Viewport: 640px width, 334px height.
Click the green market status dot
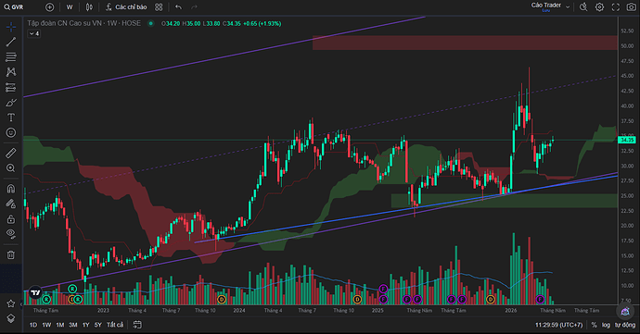click(150, 24)
